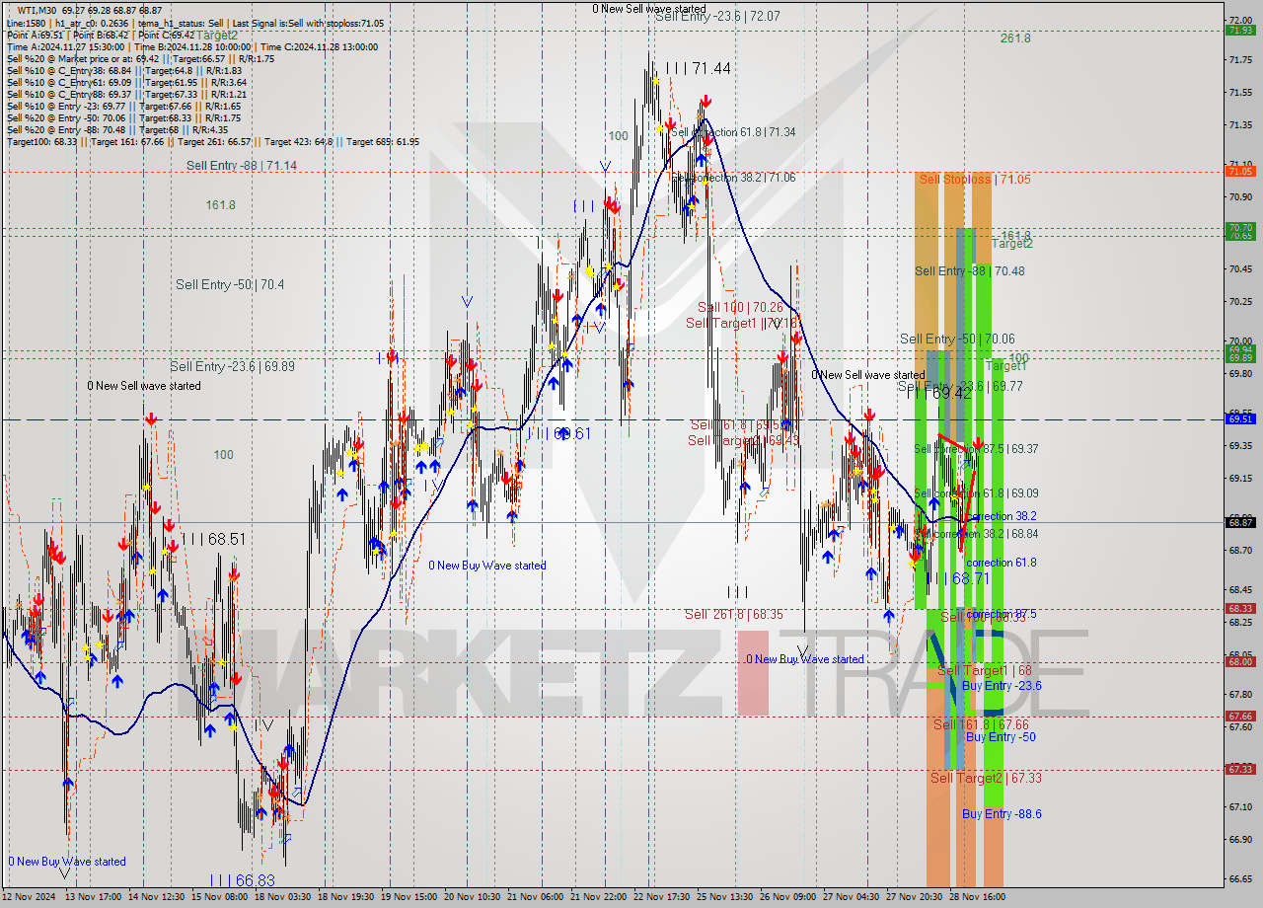
Task: Click the blue 'correction 38.2' label
Action: [x=1002, y=516]
